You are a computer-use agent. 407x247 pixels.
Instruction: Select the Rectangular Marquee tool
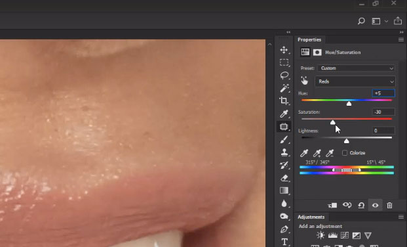tap(284, 62)
